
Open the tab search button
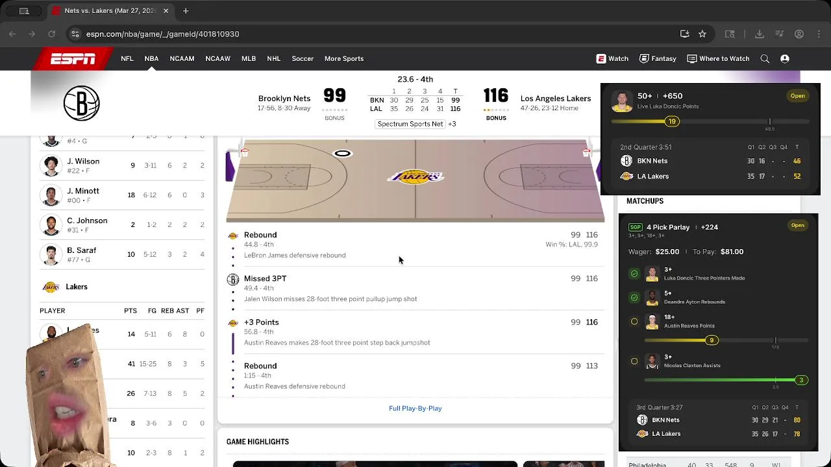pos(25,11)
